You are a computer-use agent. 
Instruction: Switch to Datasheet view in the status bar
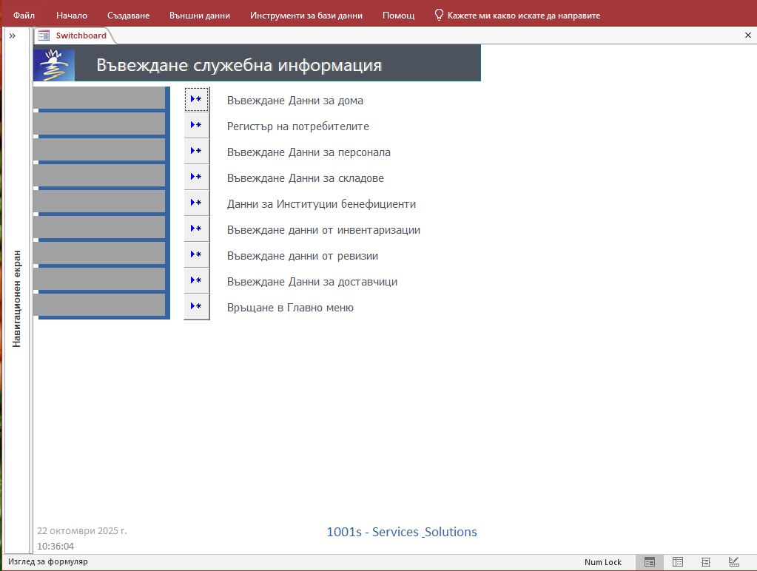click(x=677, y=562)
